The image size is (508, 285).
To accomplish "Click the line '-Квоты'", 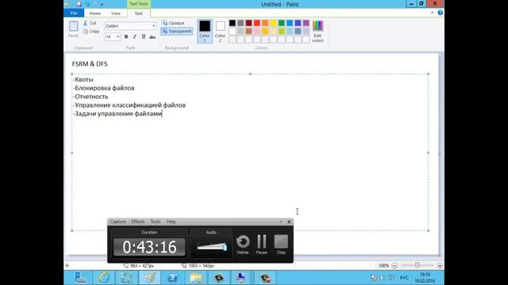I will (83, 79).
